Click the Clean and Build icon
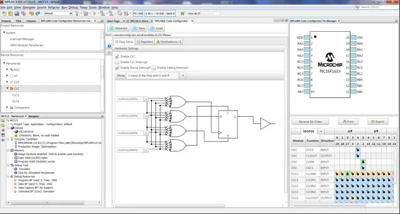This screenshot has width=400, height=214. pyautogui.click(x=86, y=13)
